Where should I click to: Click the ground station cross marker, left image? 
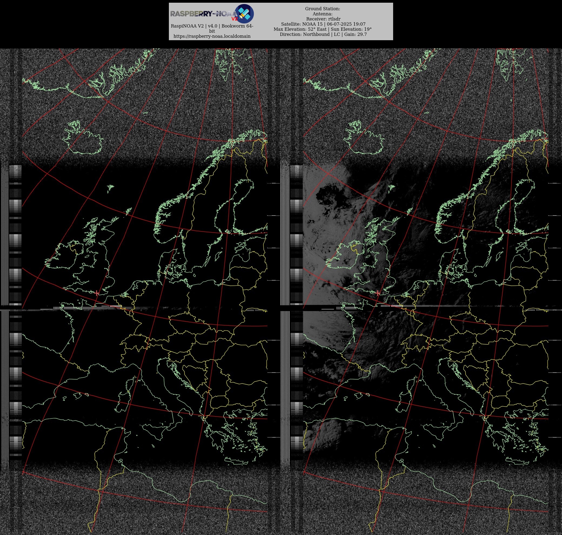click(x=97, y=293)
